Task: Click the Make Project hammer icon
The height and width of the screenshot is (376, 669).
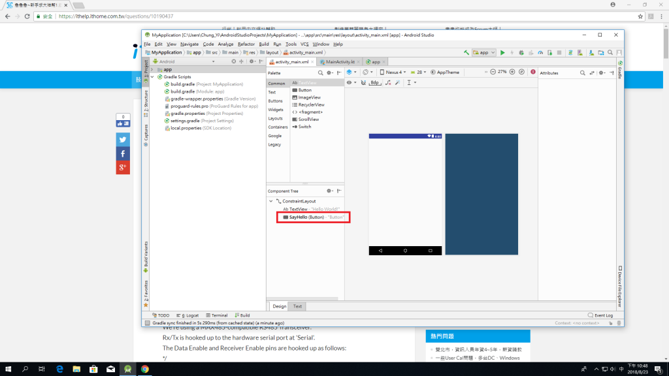Action: (466, 53)
